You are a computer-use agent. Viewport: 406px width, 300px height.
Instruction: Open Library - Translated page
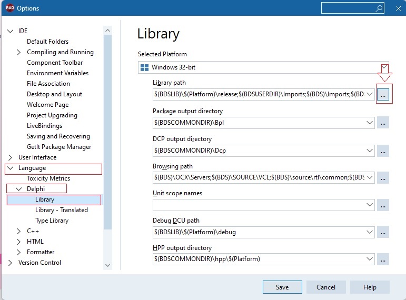(x=62, y=210)
